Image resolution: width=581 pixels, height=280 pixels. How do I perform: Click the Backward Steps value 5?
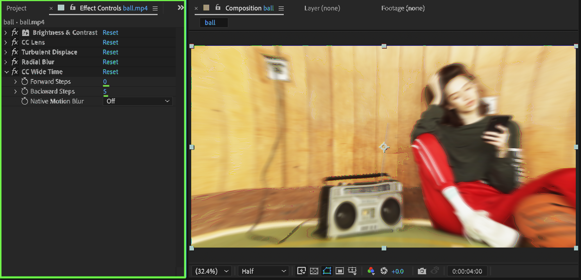pyautogui.click(x=105, y=91)
